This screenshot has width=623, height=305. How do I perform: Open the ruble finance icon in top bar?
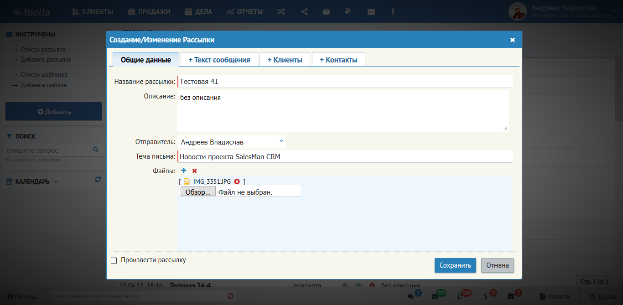click(348, 12)
